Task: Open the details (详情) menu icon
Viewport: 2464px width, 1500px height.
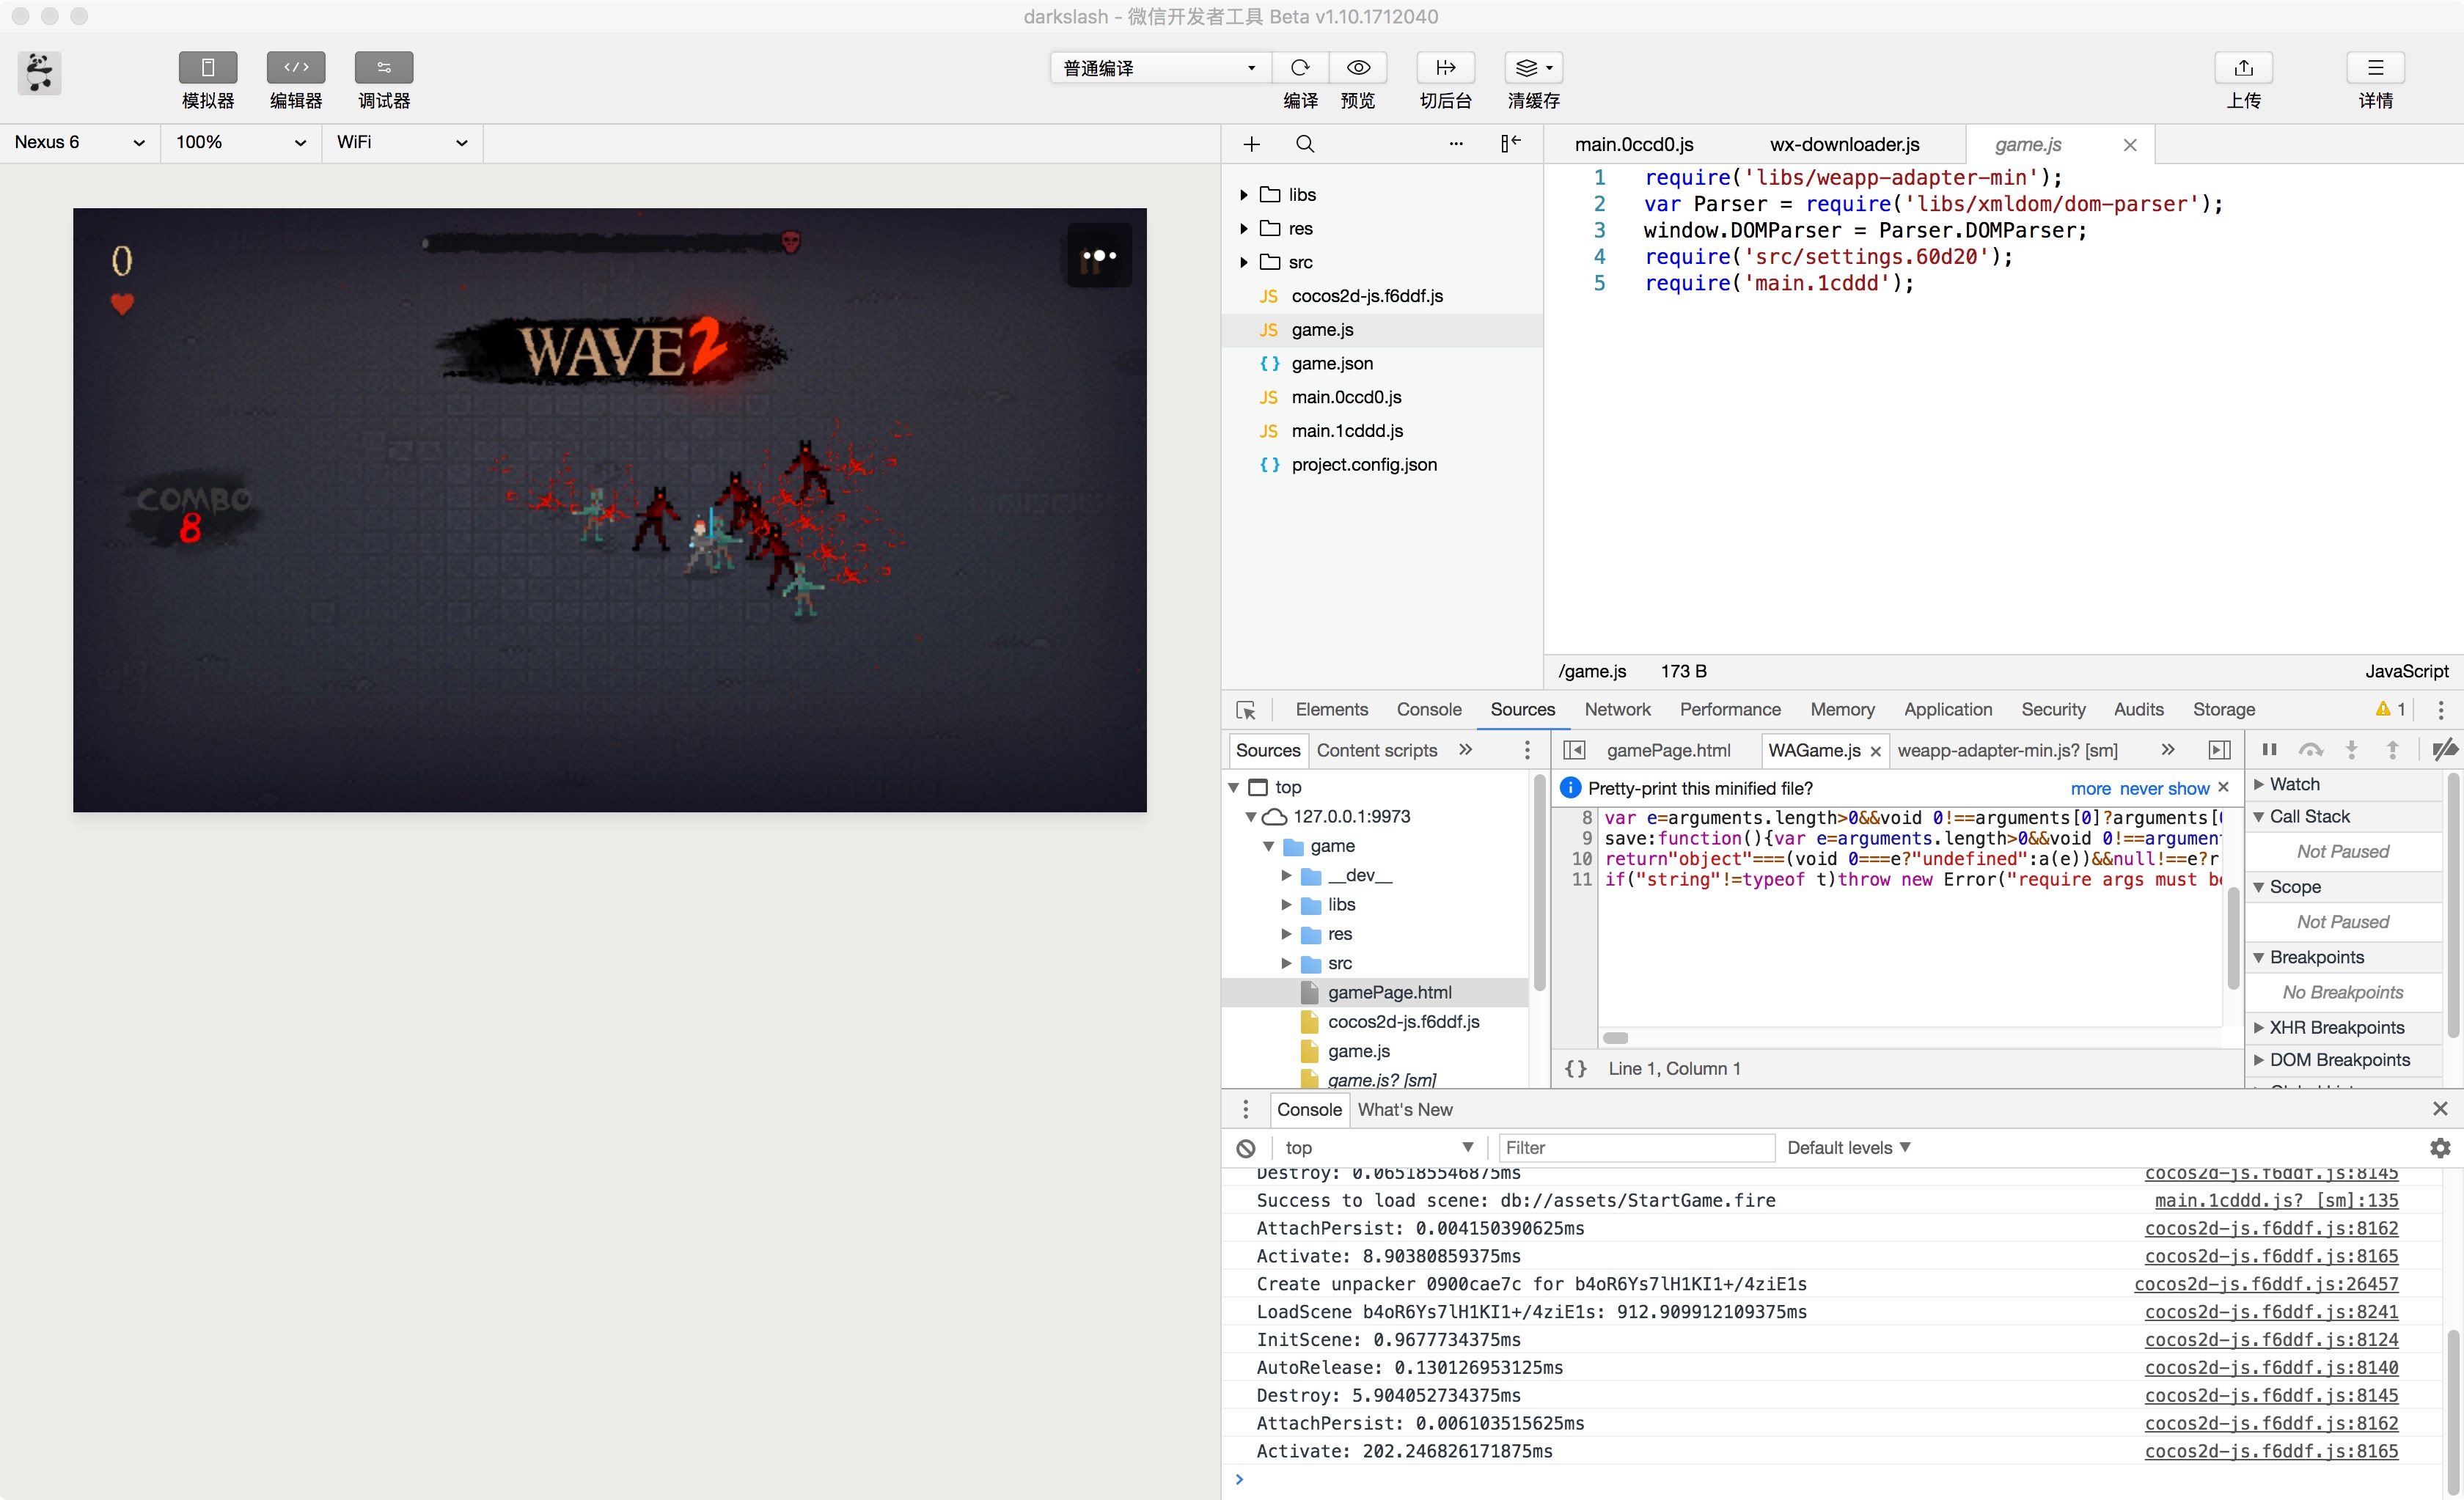Action: tap(2376, 68)
